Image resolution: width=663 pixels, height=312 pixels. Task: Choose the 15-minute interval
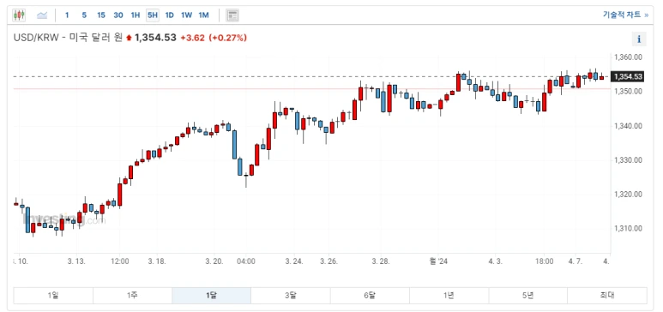pos(100,15)
